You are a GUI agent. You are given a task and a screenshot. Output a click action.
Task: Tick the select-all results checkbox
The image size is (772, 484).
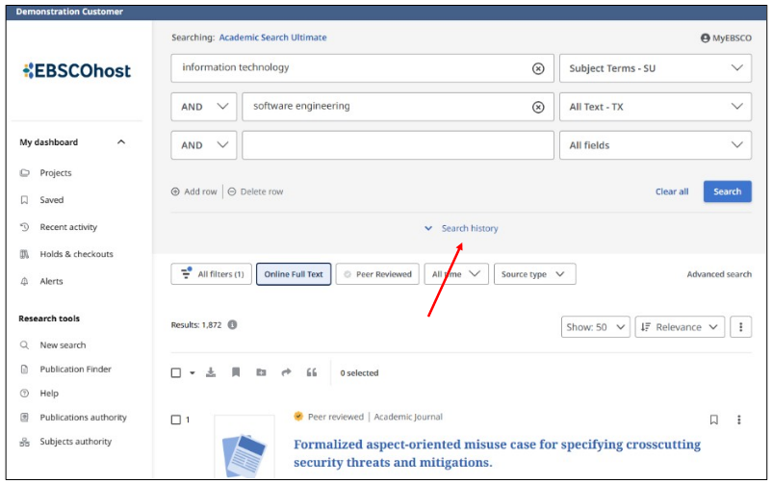click(176, 372)
